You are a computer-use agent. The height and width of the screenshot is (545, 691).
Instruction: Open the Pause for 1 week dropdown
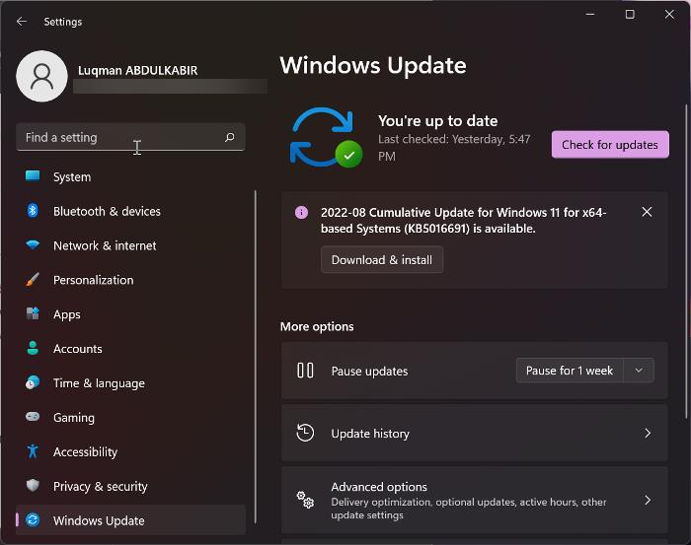coord(639,371)
